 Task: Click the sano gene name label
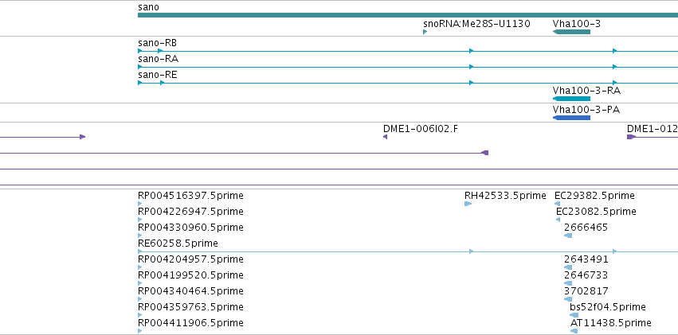[148, 7]
